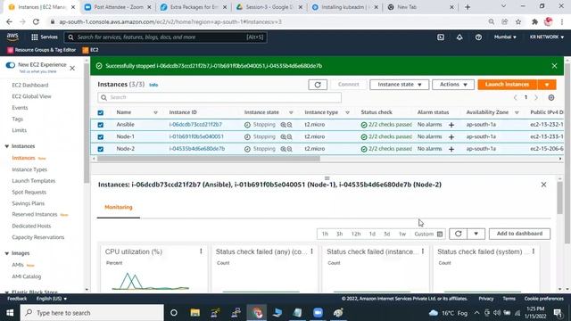Open the Instance state dropdown
This screenshot has height=321, width=571.
pyautogui.click(x=400, y=85)
